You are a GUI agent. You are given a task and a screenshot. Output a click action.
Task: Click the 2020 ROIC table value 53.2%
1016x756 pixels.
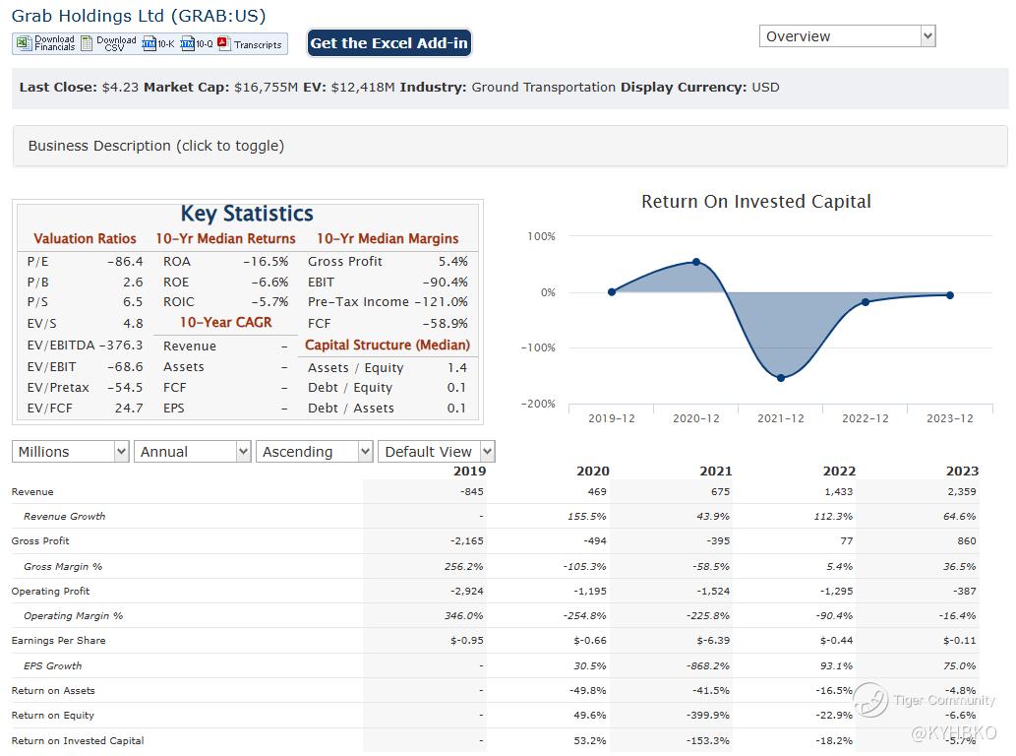(590, 740)
